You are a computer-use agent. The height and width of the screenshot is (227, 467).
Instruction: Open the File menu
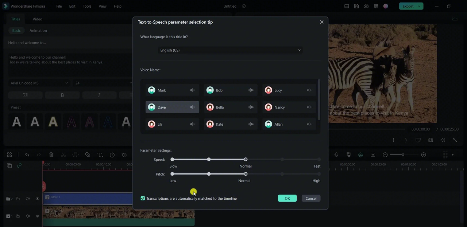coord(59,6)
